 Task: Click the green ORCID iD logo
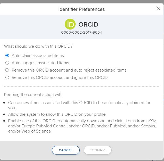[x=70, y=24]
